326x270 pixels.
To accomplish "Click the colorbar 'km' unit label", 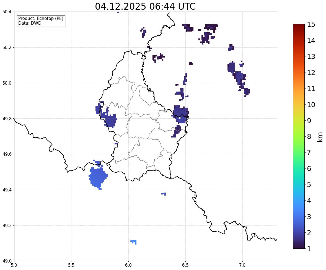I will [320, 137].
